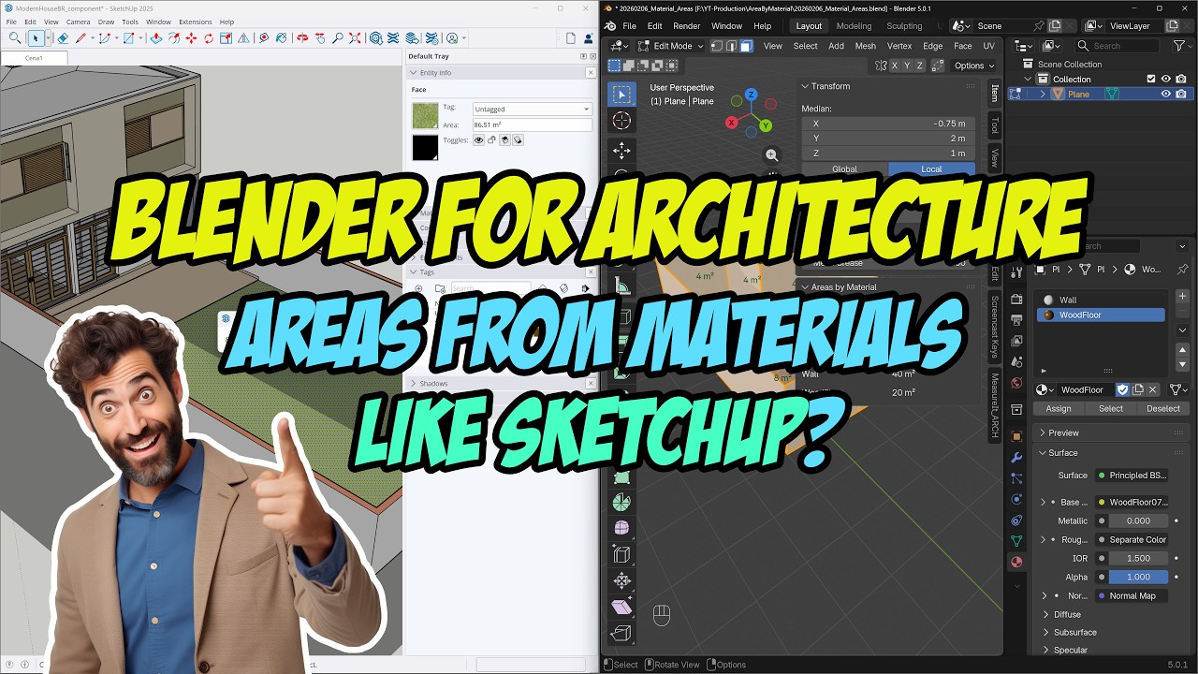
Task: Select Blender's Select Box tool
Action: click(621, 94)
